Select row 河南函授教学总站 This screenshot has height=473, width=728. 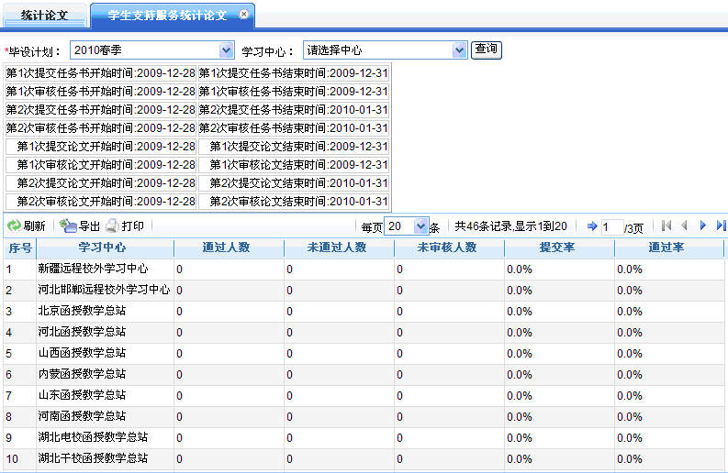tap(364, 417)
